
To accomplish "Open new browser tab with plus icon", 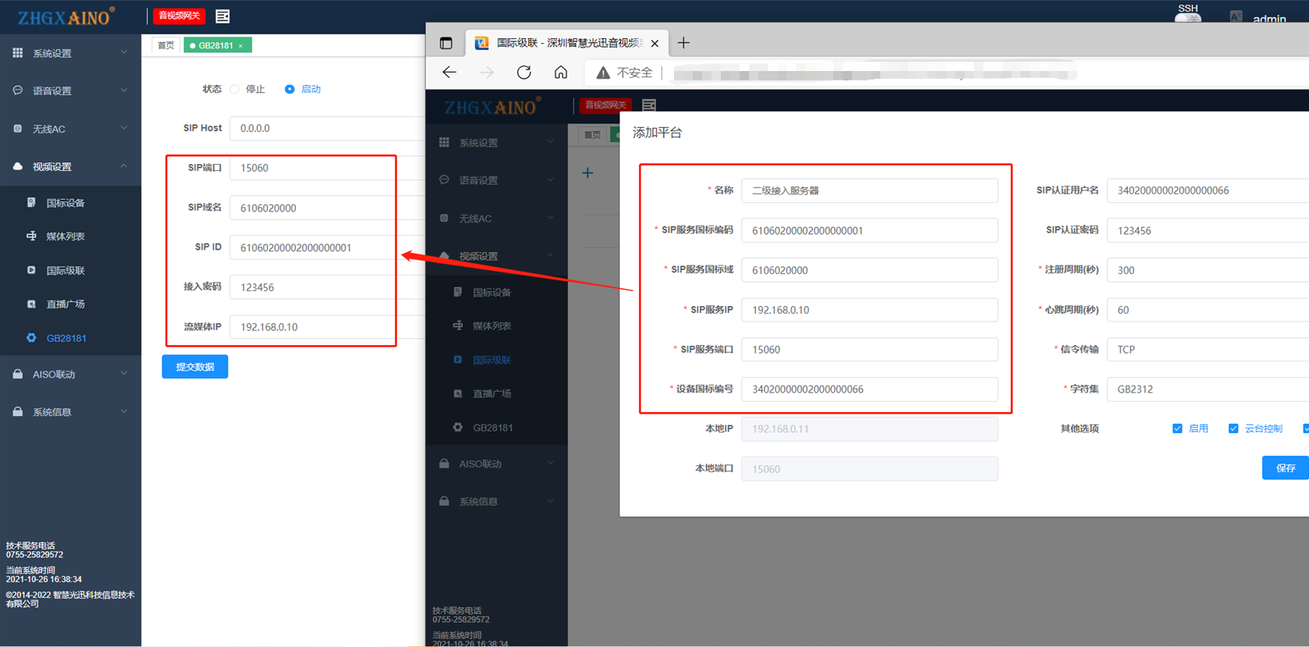I will tap(683, 43).
